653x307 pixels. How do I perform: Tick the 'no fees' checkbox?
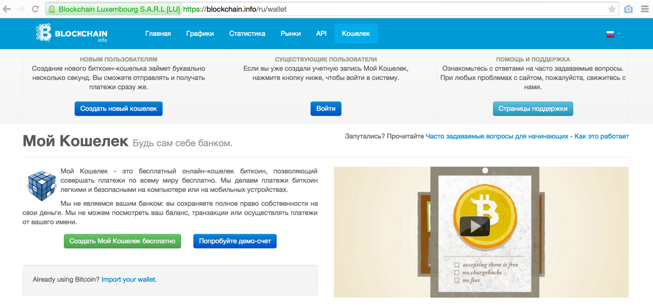point(457,280)
